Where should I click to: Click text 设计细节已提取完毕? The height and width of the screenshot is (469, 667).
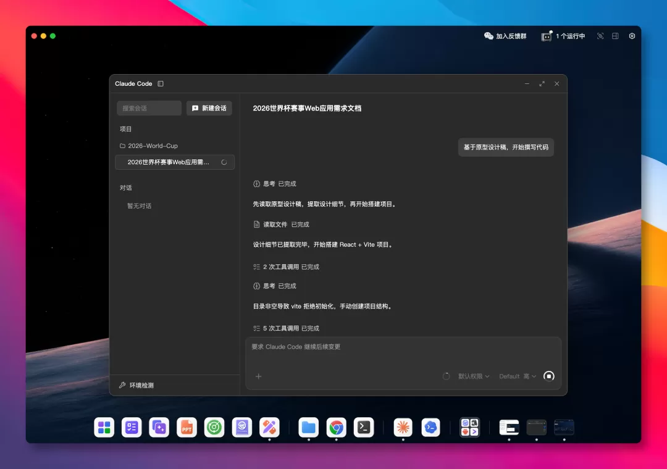pos(280,244)
